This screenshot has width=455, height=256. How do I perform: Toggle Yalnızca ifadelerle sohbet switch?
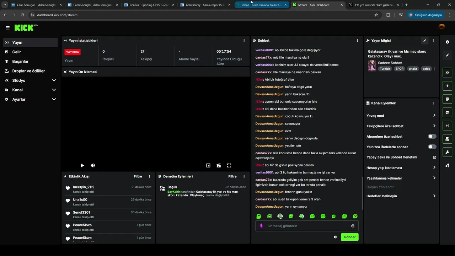click(432, 147)
